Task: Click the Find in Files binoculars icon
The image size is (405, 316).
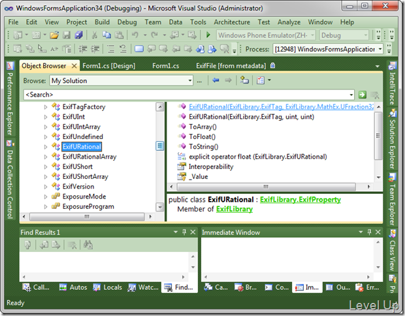Action: coord(88,245)
